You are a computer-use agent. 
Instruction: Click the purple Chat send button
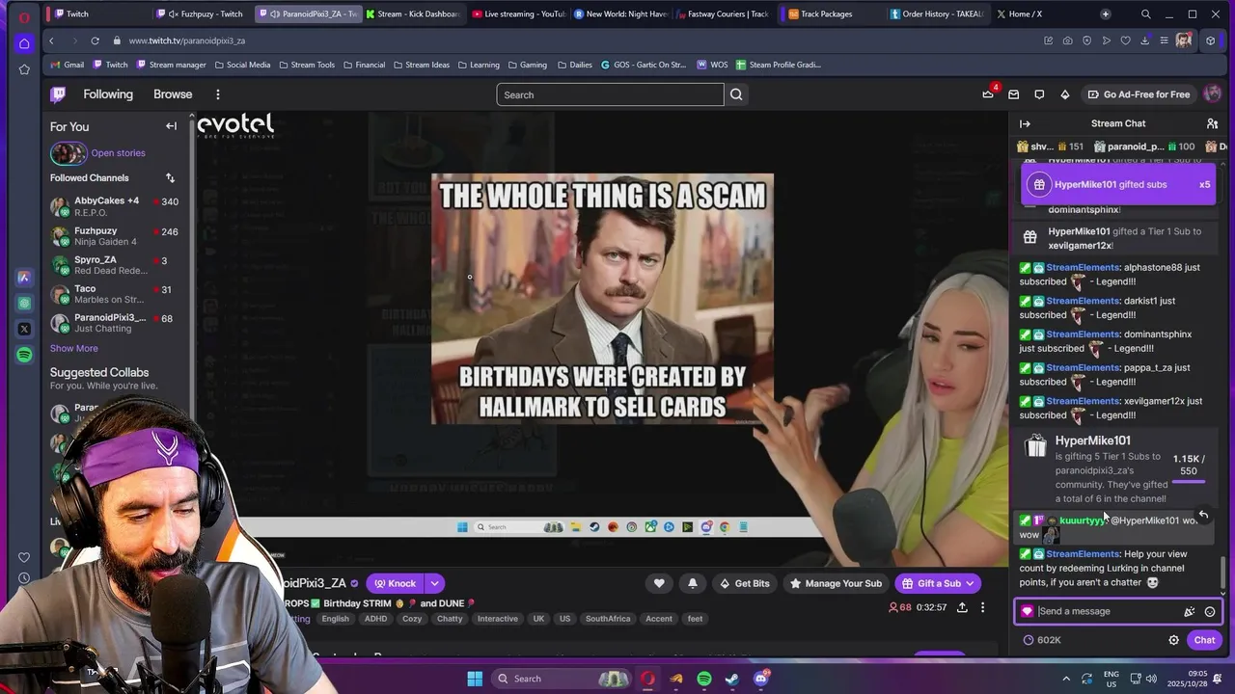tap(1204, 640)
